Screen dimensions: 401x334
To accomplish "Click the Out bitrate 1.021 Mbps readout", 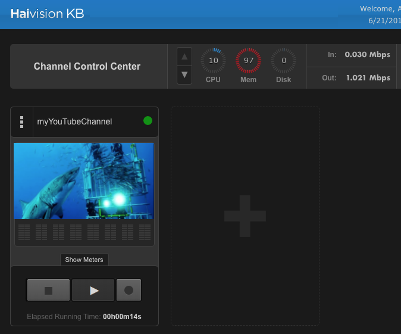I will tap(368, 77).
